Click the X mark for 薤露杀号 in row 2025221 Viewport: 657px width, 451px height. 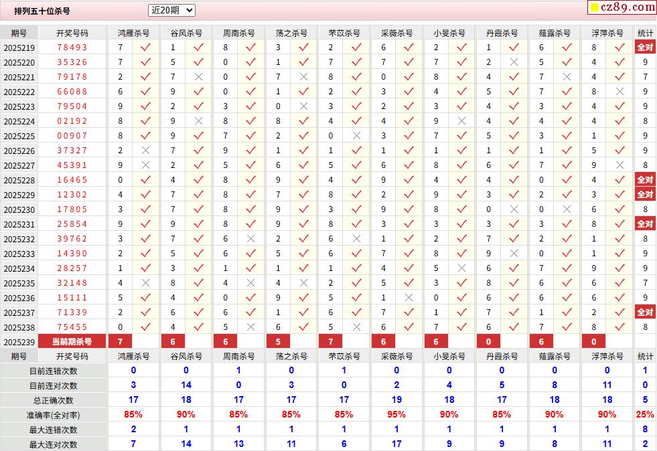pyautogui.click(x=567, y=77)
